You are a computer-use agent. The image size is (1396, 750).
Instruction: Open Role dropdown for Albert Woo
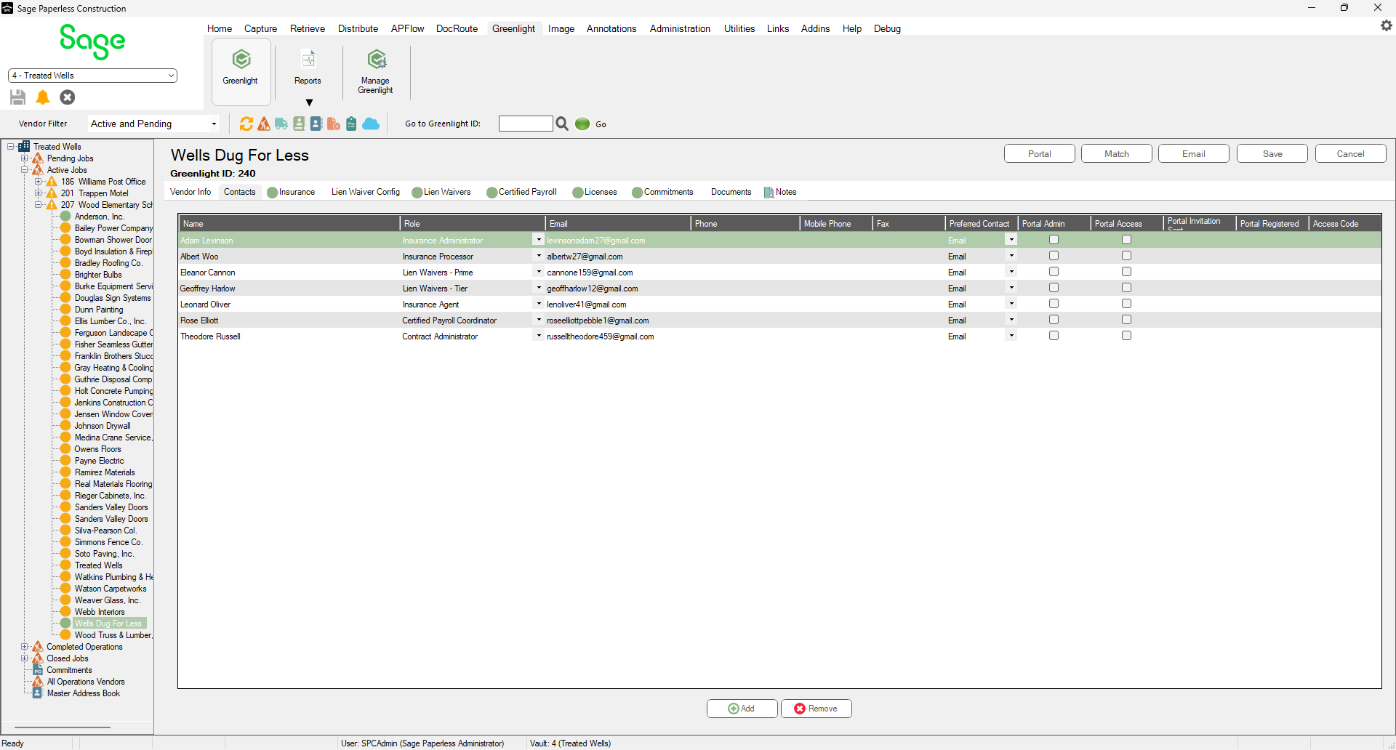pyautogui.click(x=539, y=256)
